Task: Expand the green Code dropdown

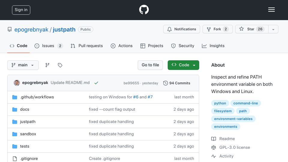Action: (x=183, y=65)
